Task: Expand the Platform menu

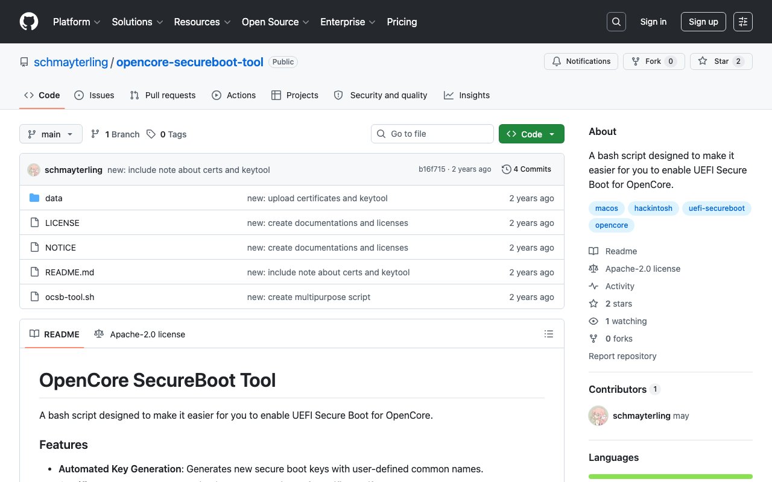Action: pyautogui.click(x=76, y=22)
